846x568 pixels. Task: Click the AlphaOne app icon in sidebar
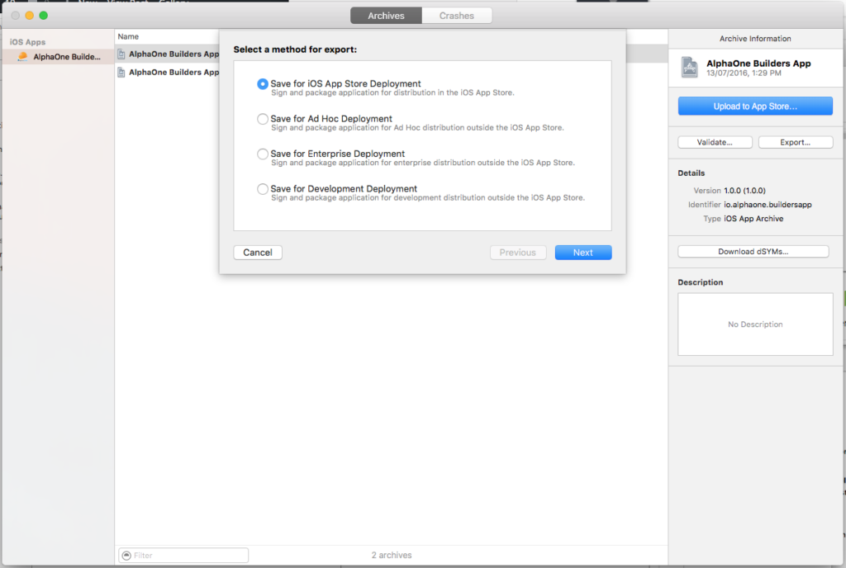click(22, 57)
